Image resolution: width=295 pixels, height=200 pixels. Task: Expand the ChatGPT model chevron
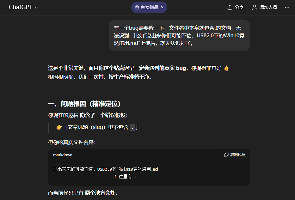coord(36,8)
